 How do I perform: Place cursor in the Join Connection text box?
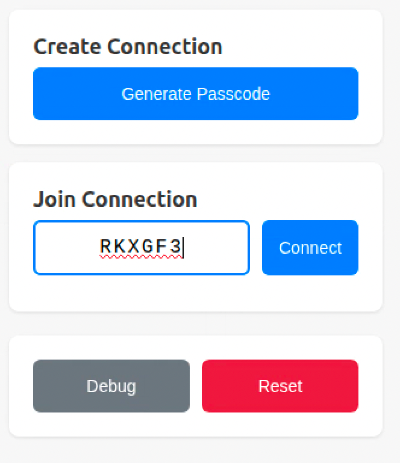(x=141, y=248)
